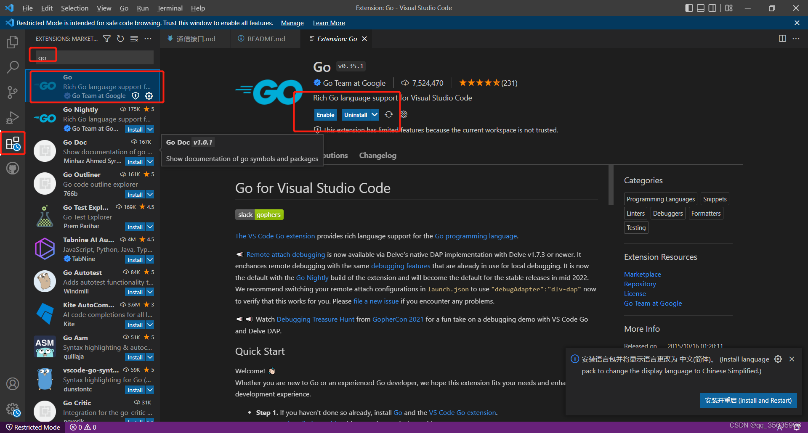808x433 pixels.
Task: Switch to README.md tab
Action: [x=266, y=39]
